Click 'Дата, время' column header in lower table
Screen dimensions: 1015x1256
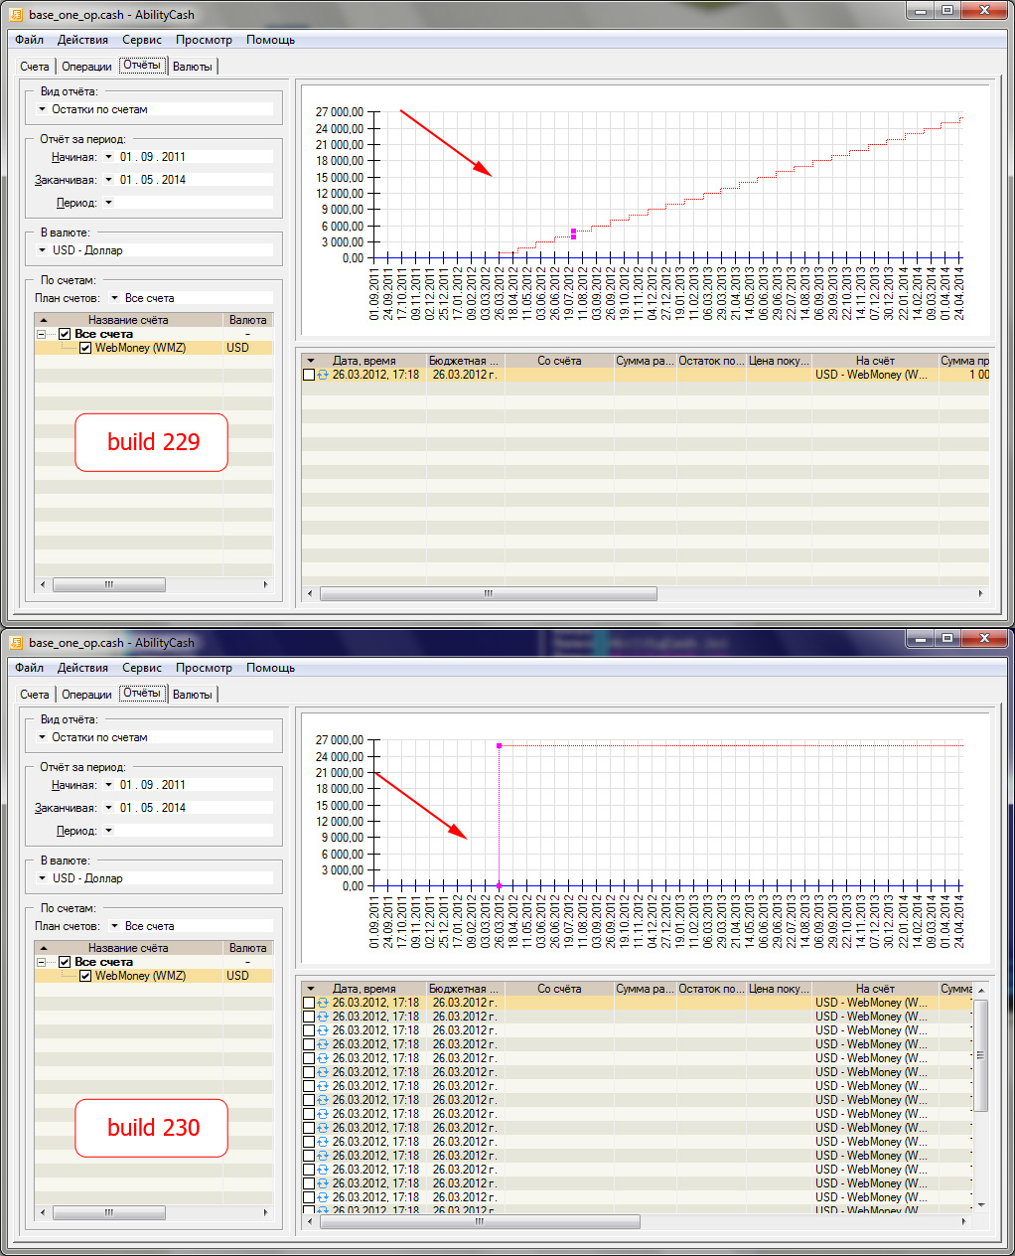click(363, 989)
